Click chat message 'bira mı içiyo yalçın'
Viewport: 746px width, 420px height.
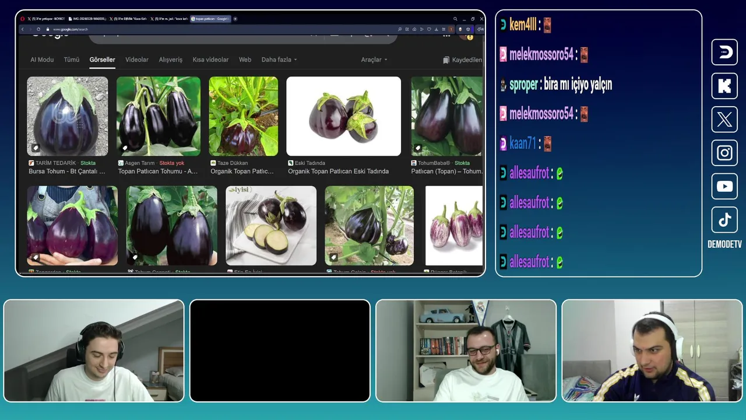578,85
